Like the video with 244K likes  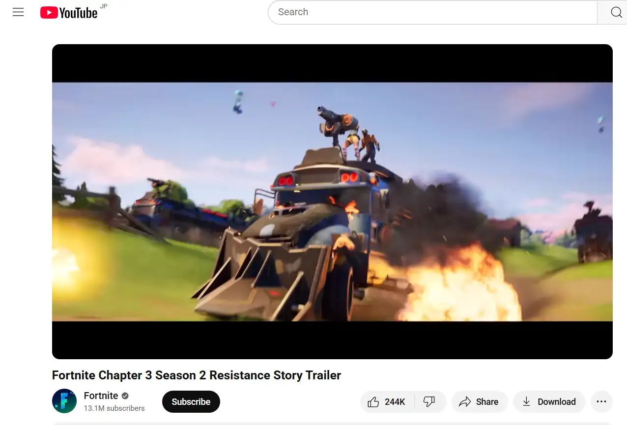[x=388, y=402]
